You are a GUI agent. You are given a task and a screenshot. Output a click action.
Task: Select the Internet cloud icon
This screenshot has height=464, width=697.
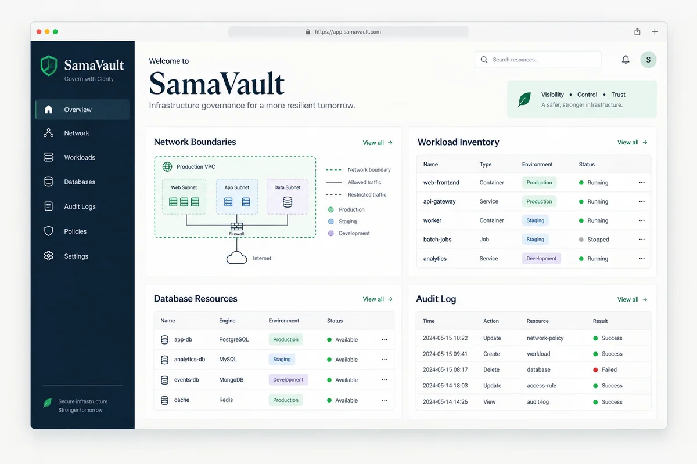pyautogui.click(x=236, y=258)
